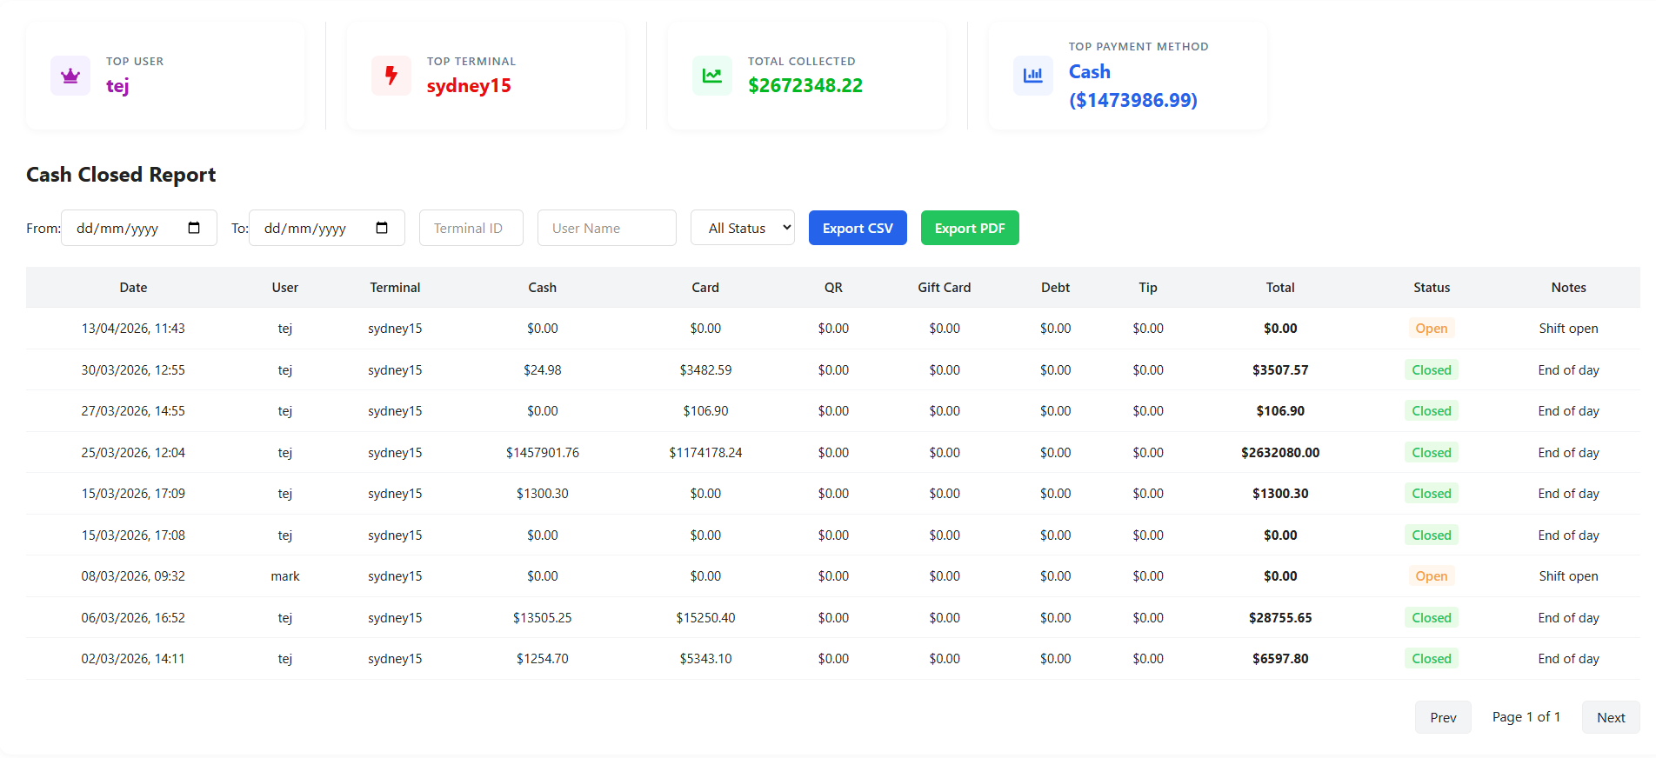Click the Tip column header

1148,288
